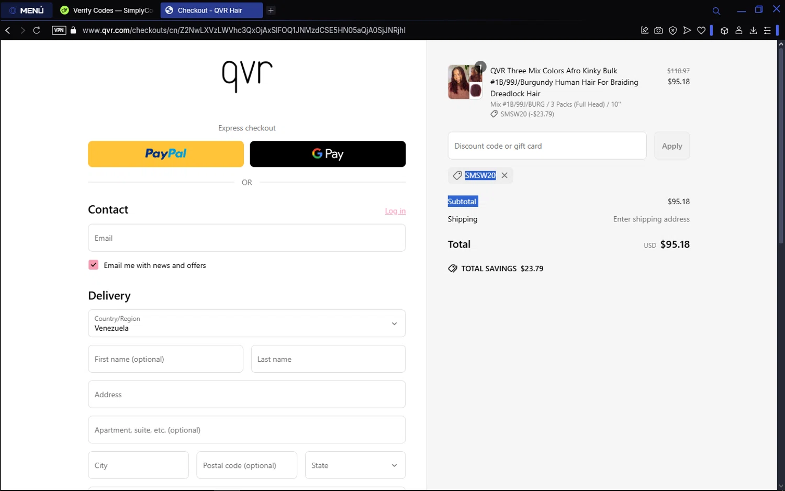Screen dimensions: 785x491
Task: Click the Address input field
Action: coord(246,394)
